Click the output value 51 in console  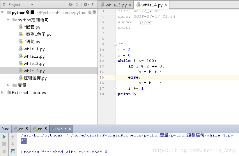click(24, 141)
